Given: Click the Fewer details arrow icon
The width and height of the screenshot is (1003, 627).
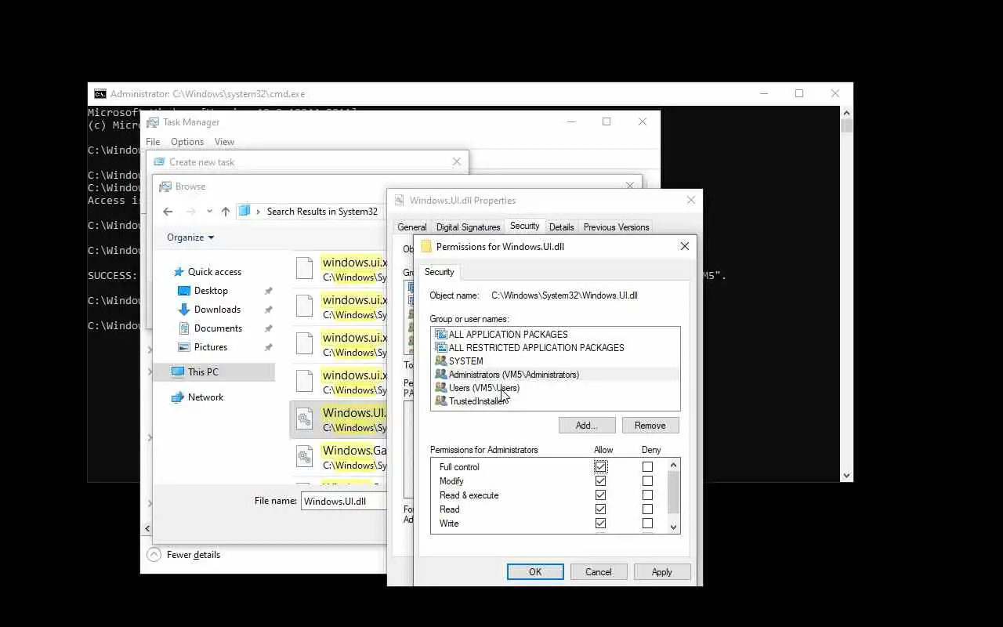Looking at the screenshot, I should click(x=154, y=555).
